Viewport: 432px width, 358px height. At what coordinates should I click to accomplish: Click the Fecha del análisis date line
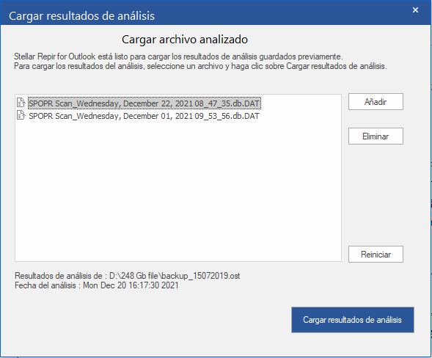pos(96,285)
